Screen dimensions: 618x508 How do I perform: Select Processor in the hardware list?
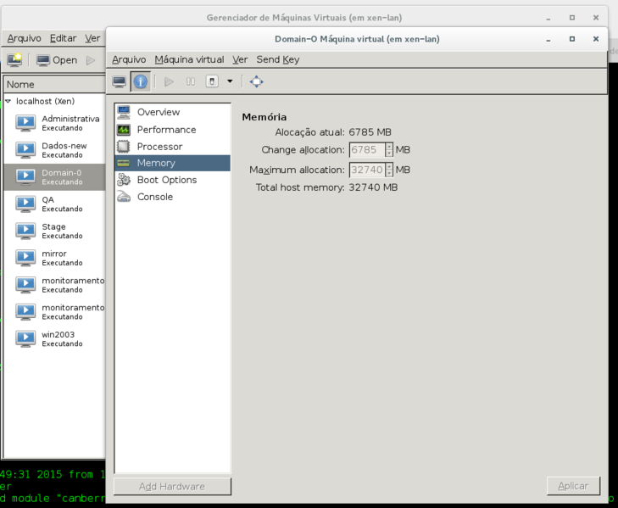pos(173,147)
